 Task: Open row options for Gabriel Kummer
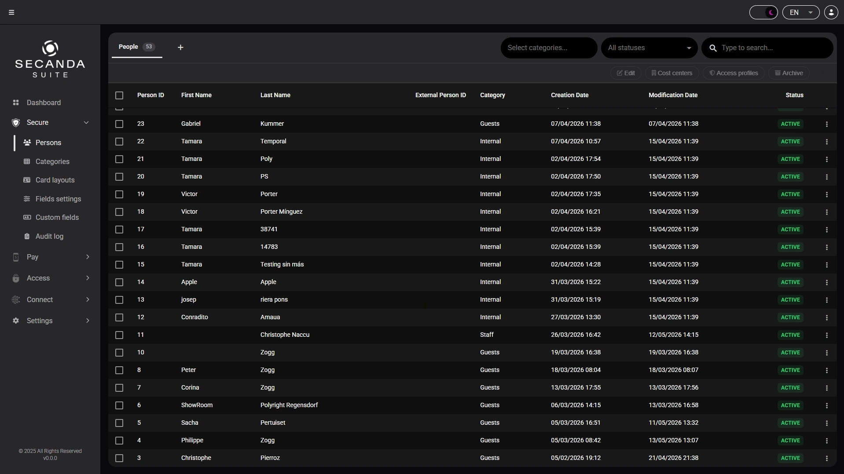click(x=827, y=124)
